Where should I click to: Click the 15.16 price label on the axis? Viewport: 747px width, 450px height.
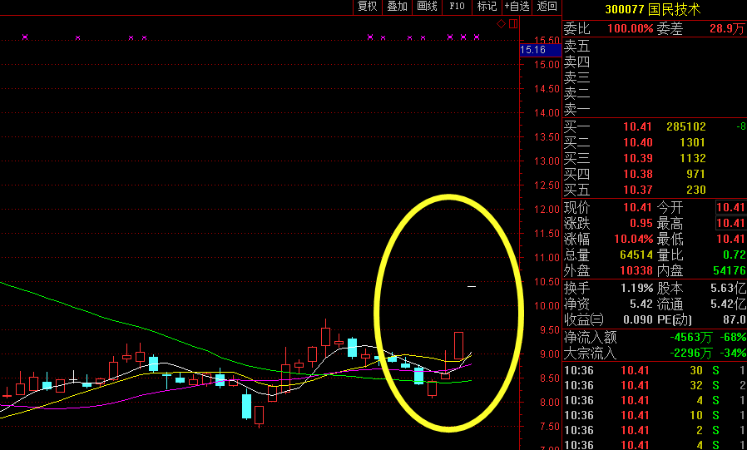click(532, 50)
